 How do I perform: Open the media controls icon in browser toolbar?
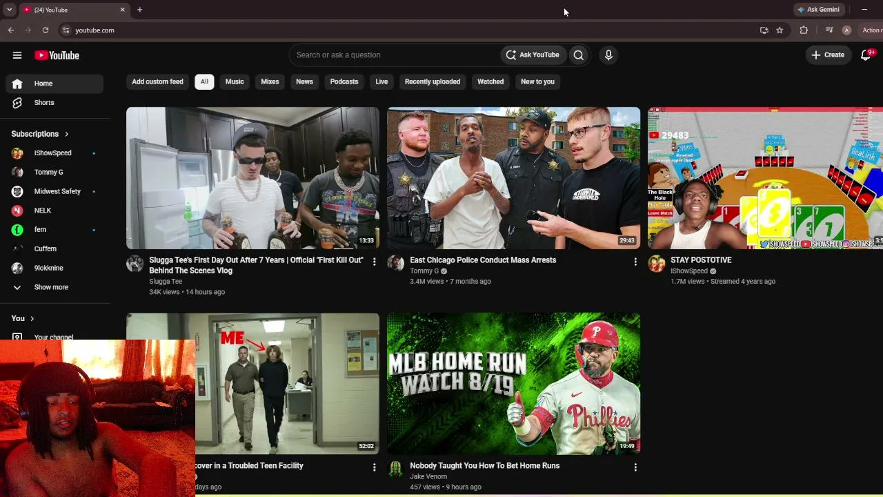[x=829, y=30]
